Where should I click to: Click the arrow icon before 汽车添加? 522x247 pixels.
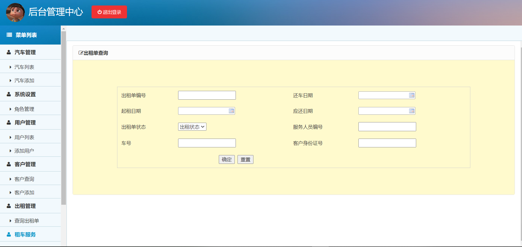click(10, 80)
